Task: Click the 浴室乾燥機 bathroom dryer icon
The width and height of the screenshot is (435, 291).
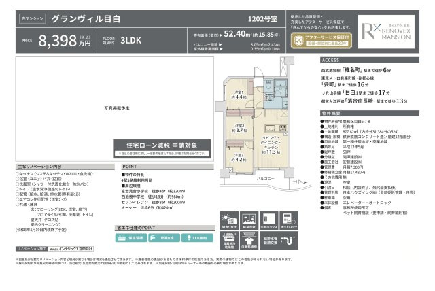Action: (249, 241)
